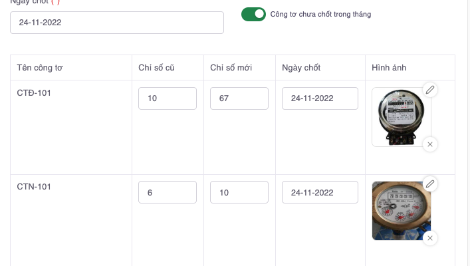Click the top 'Ngày chốt' date field
The image size is (470, 266).
pyautogui.click(x=117, y=23)
